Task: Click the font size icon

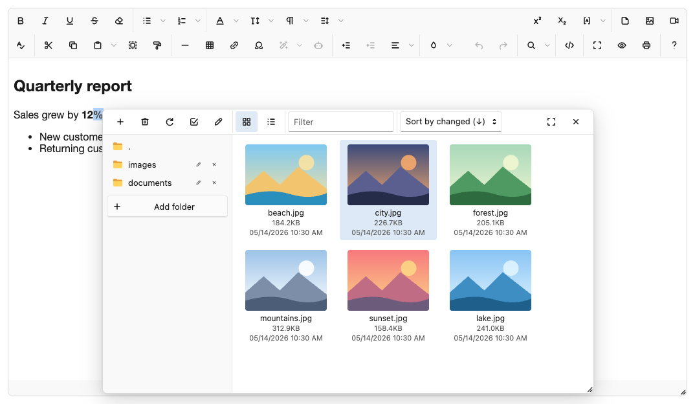Action: click(255, 21)
